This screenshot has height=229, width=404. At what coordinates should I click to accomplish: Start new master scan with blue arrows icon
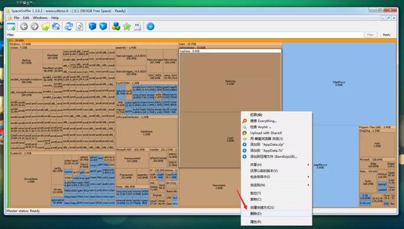coord(69,26)
